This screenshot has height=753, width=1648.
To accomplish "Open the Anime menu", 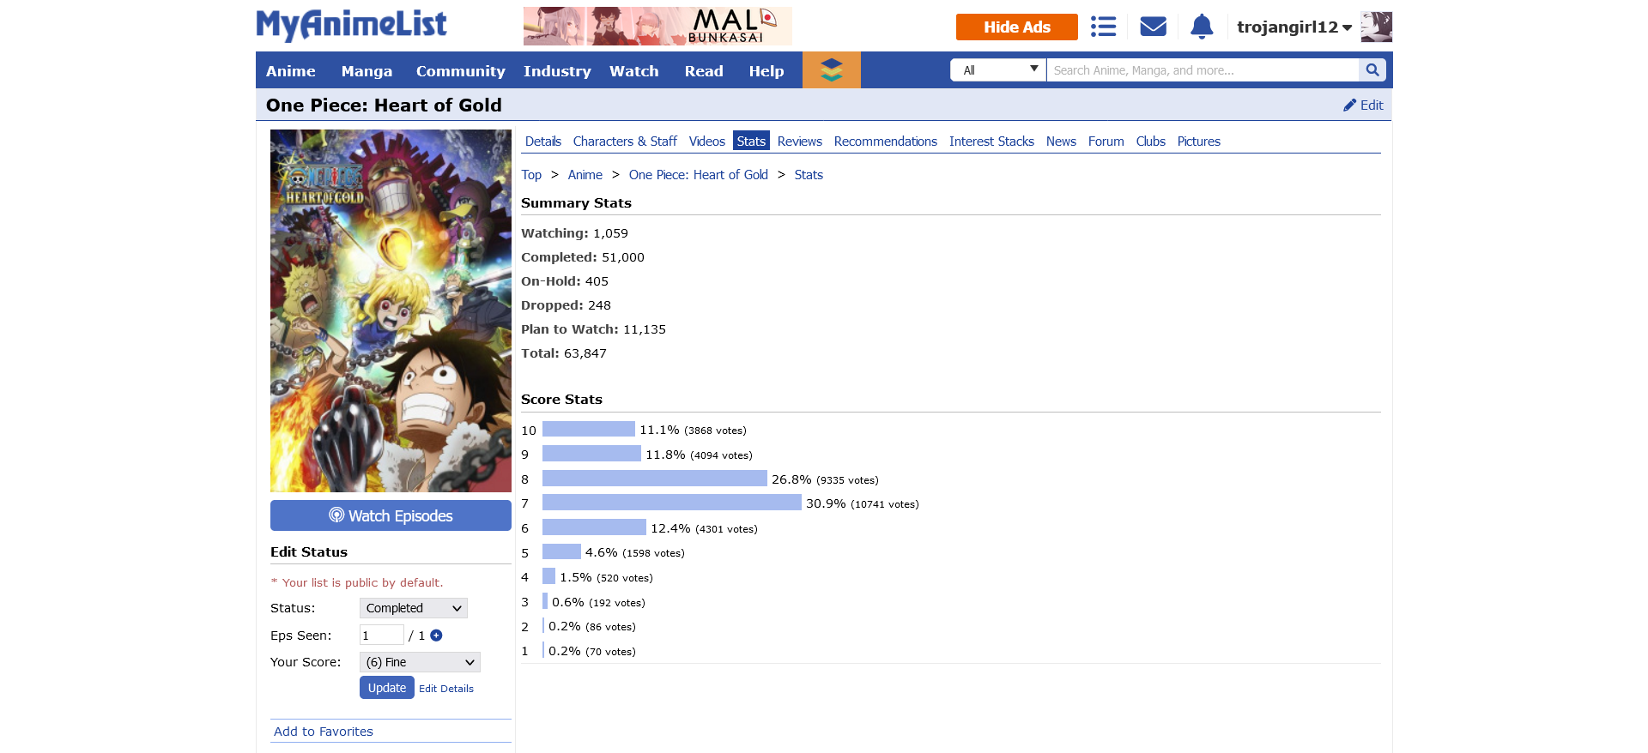I will tap(290, 71).
